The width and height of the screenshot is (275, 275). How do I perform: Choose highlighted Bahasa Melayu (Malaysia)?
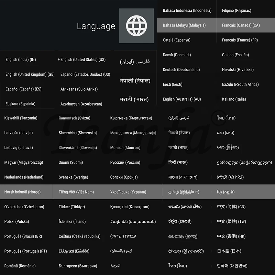[x=184, y=25]
